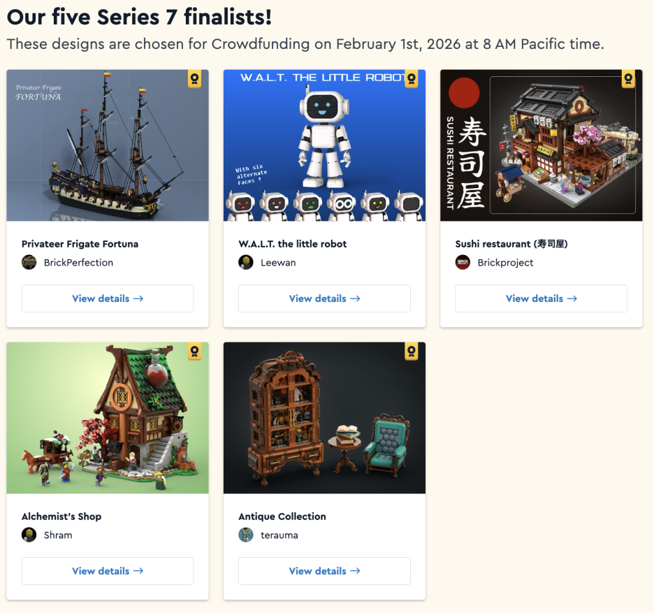Open Leewan's profile avatar
Viewport: 654px width, 613px height.
246,263
